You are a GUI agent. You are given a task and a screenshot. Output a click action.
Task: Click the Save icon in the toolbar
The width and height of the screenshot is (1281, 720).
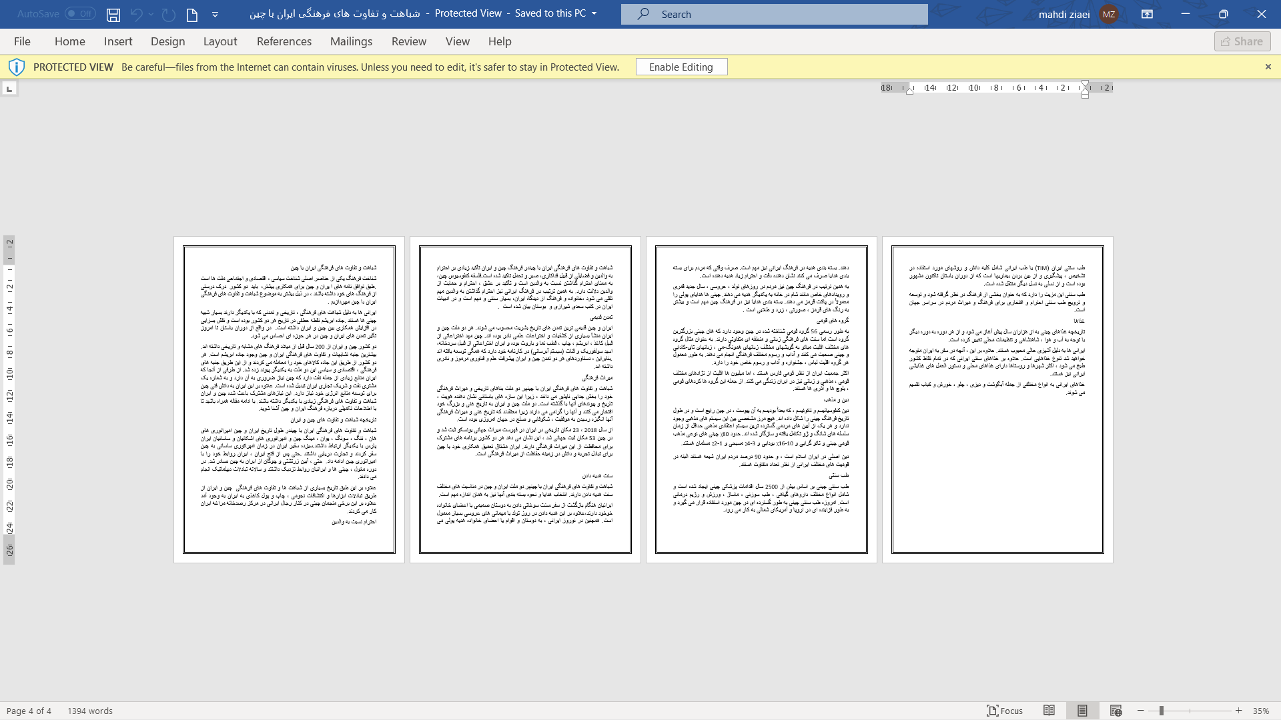(113, 13)
